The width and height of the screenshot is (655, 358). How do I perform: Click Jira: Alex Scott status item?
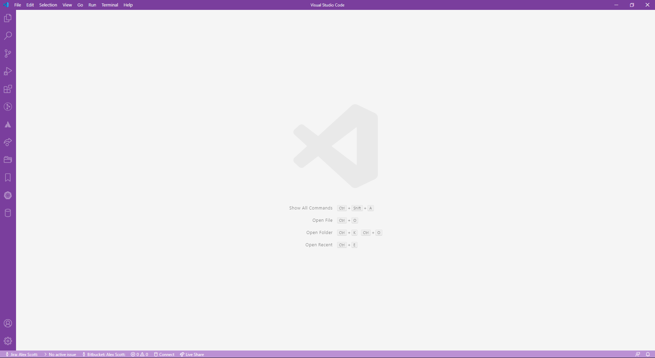click(21, 354)
